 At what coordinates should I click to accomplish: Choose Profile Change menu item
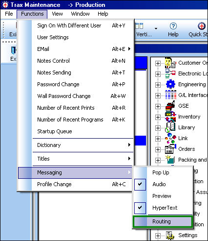75,184
